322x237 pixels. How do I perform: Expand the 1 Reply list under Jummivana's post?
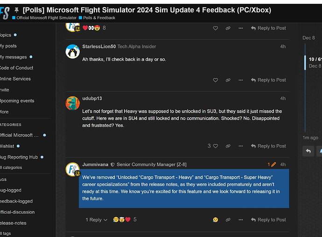coord(96,220)
